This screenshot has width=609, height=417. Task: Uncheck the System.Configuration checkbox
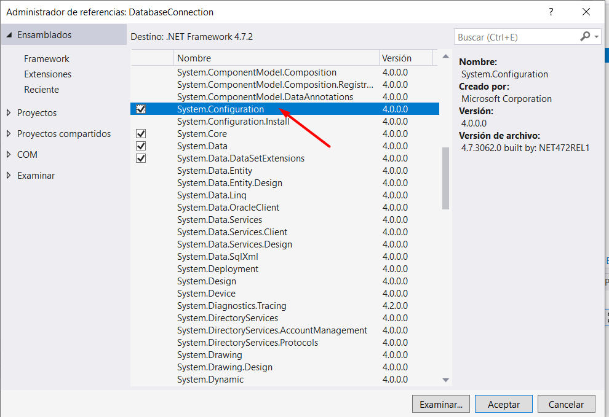[x=141, y=109]
